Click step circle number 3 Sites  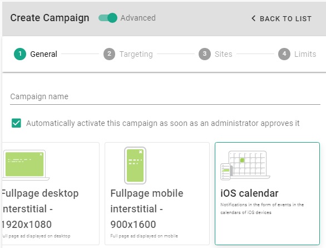click(x=205, y=54)
